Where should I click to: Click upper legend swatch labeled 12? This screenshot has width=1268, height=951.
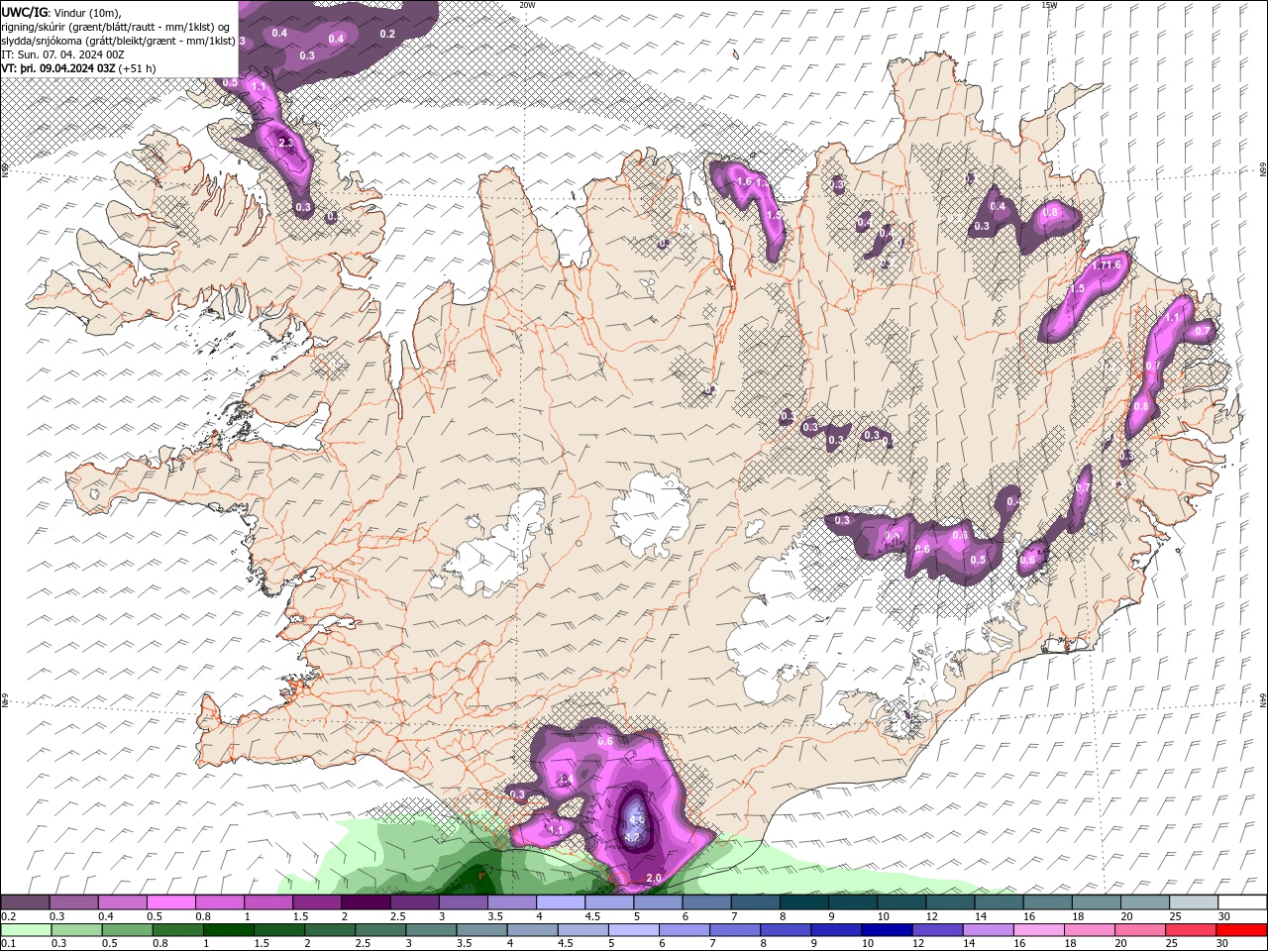pyautogui.click(x=948, y=902)
